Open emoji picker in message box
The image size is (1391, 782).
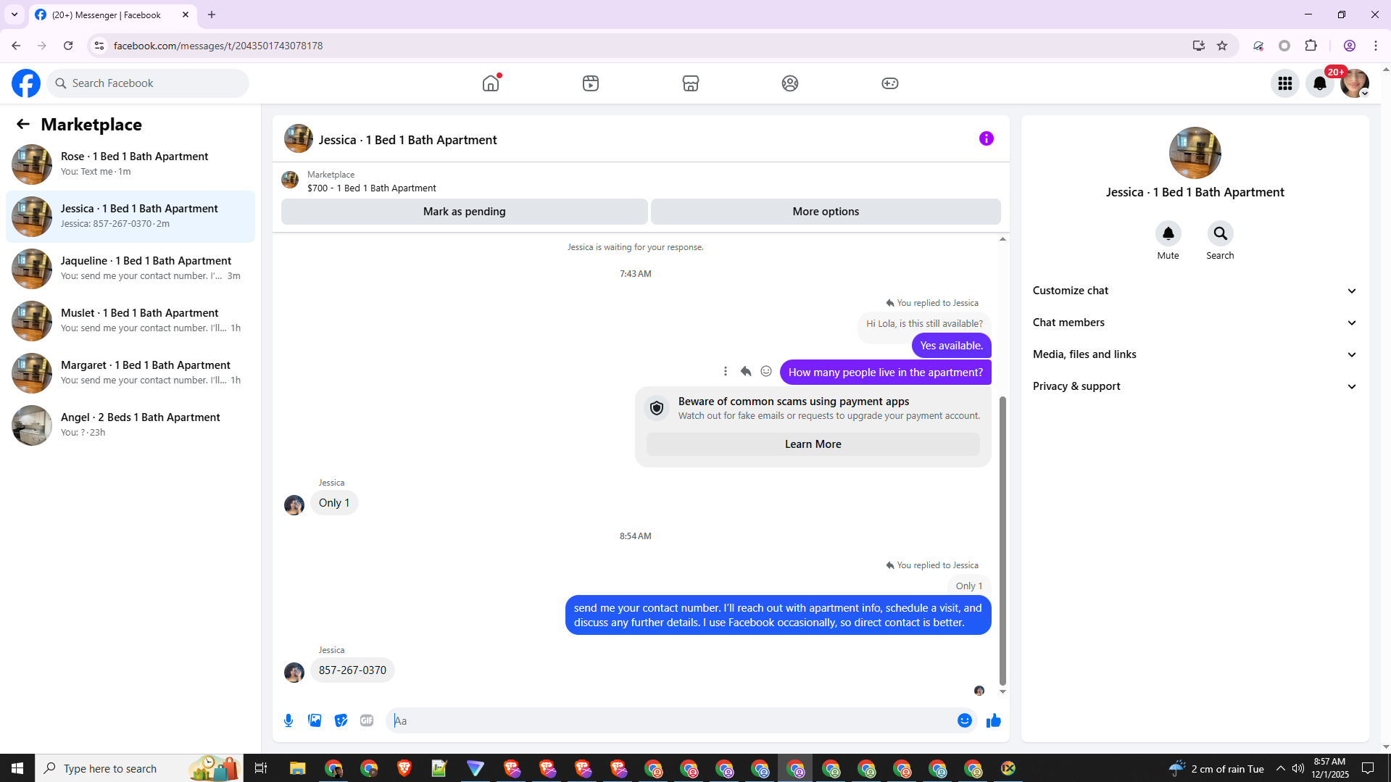pos(965,720)
